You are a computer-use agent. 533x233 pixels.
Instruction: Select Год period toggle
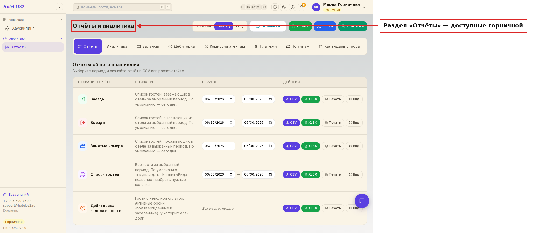tap(240, 26)
